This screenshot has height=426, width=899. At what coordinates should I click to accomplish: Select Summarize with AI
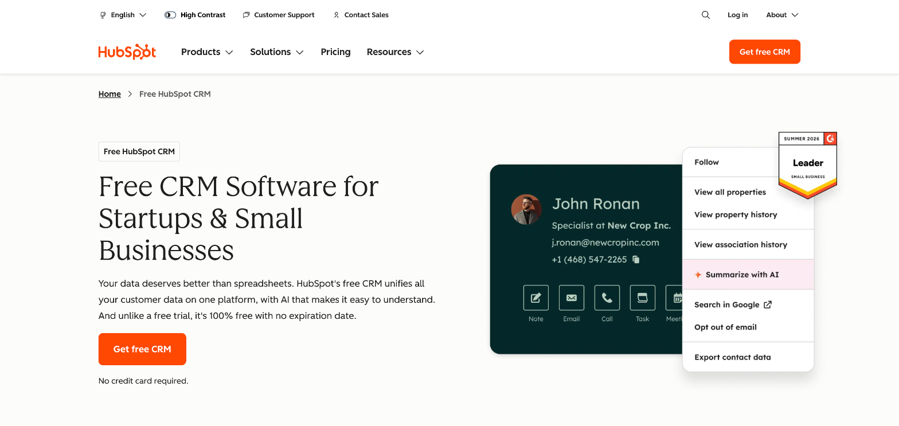point(748,275)
